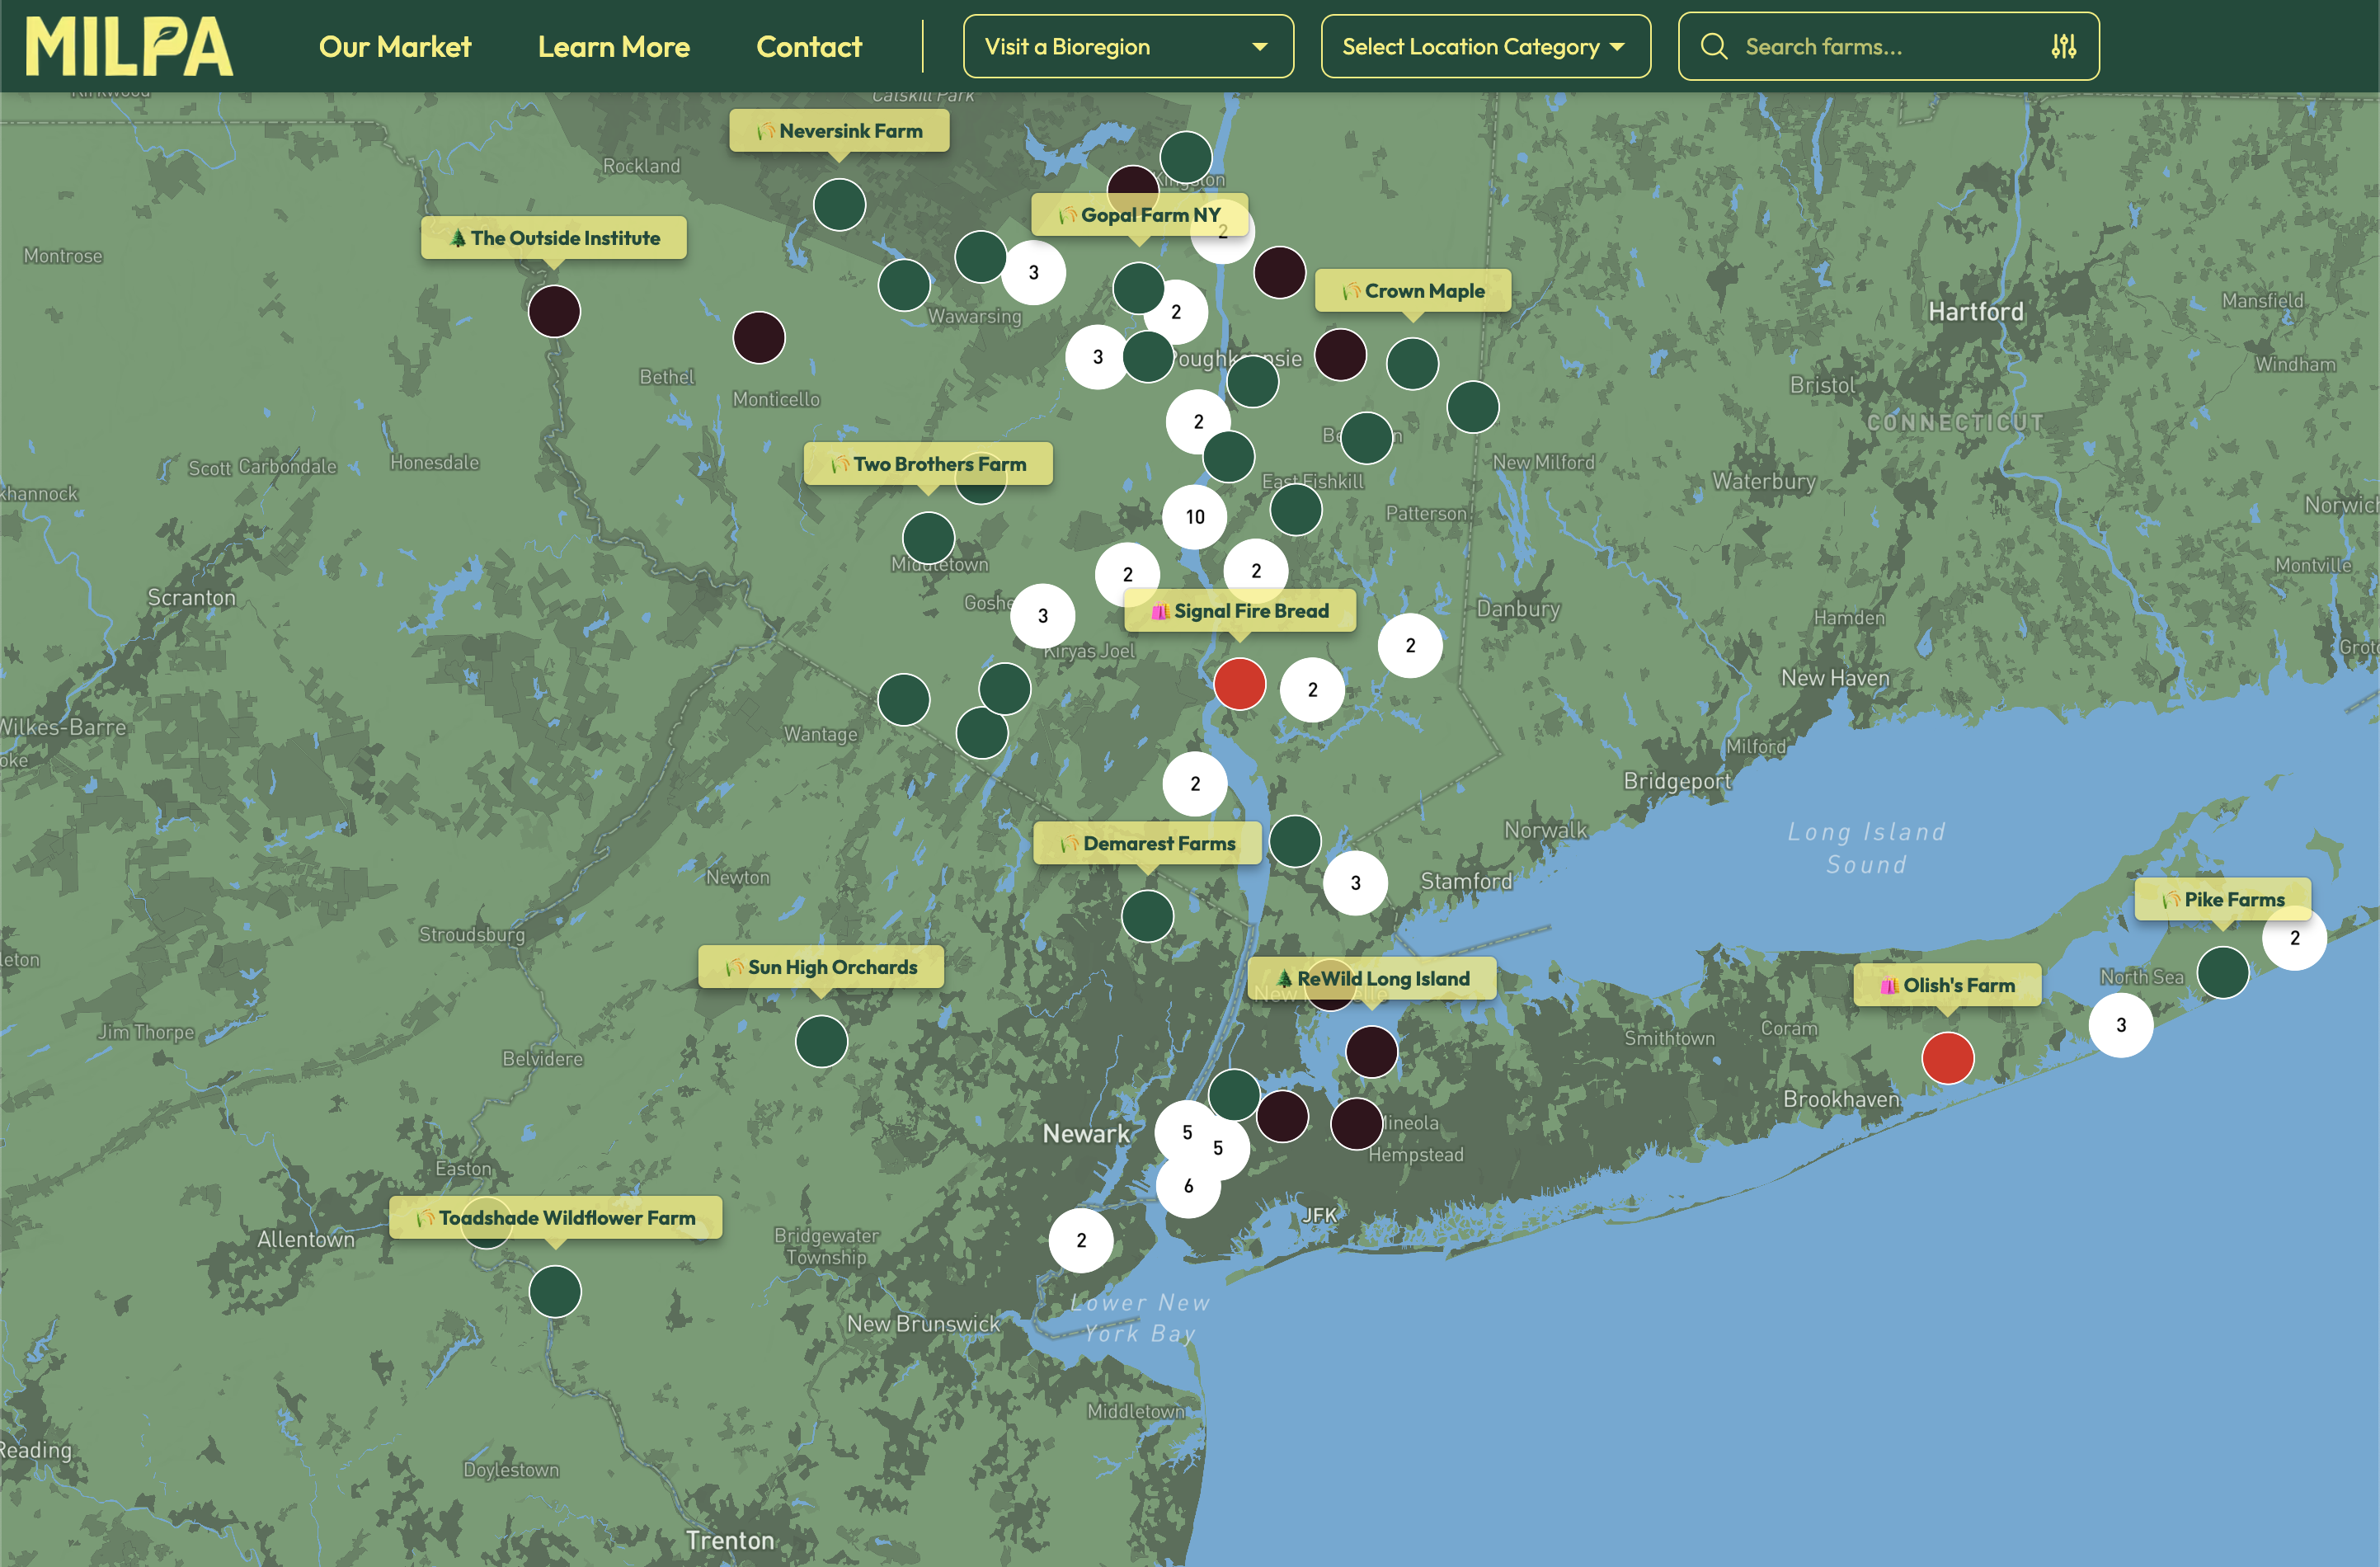Click green marker below Sun High Orchards
2380x1567 pixels.
[x=821, y=1041]
